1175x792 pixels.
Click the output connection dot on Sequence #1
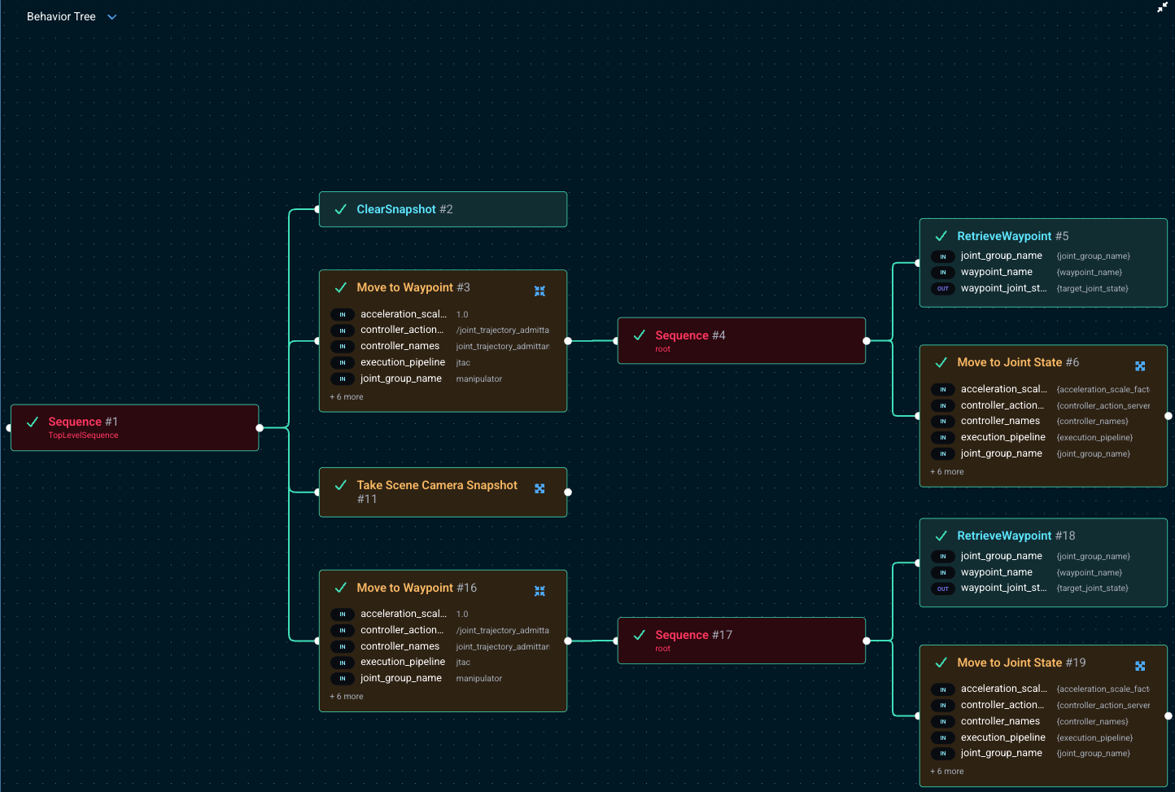[x=258, y=427]
